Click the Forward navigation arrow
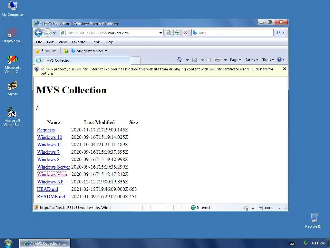330x248 pixels. [48, 33]
